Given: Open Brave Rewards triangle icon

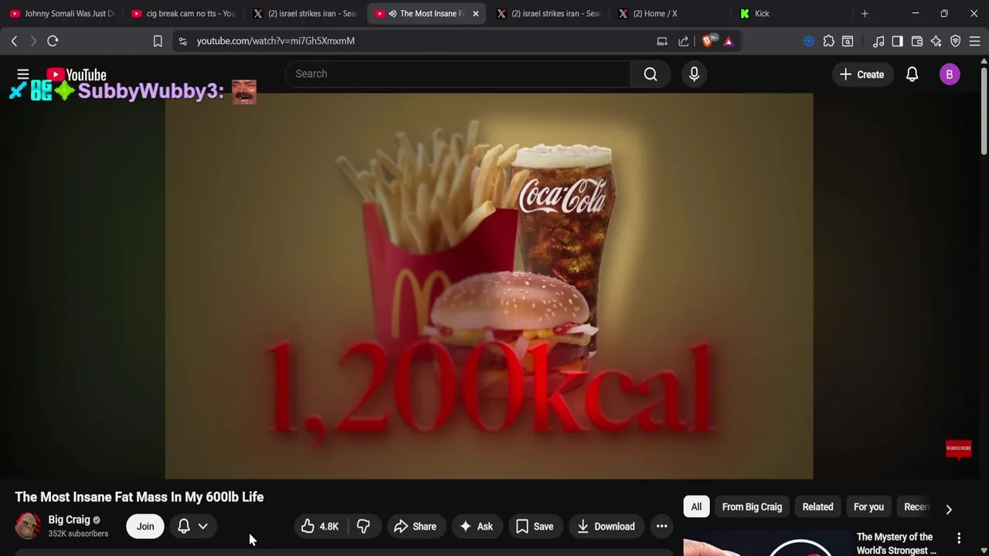Looking at the screenshot, I should 729,41.
